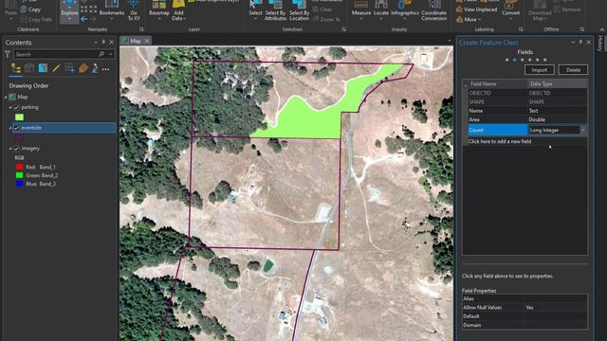The height and width of the screenshot is (341, 607).
Task: Click here to add a new field
Action: (500, 141)
